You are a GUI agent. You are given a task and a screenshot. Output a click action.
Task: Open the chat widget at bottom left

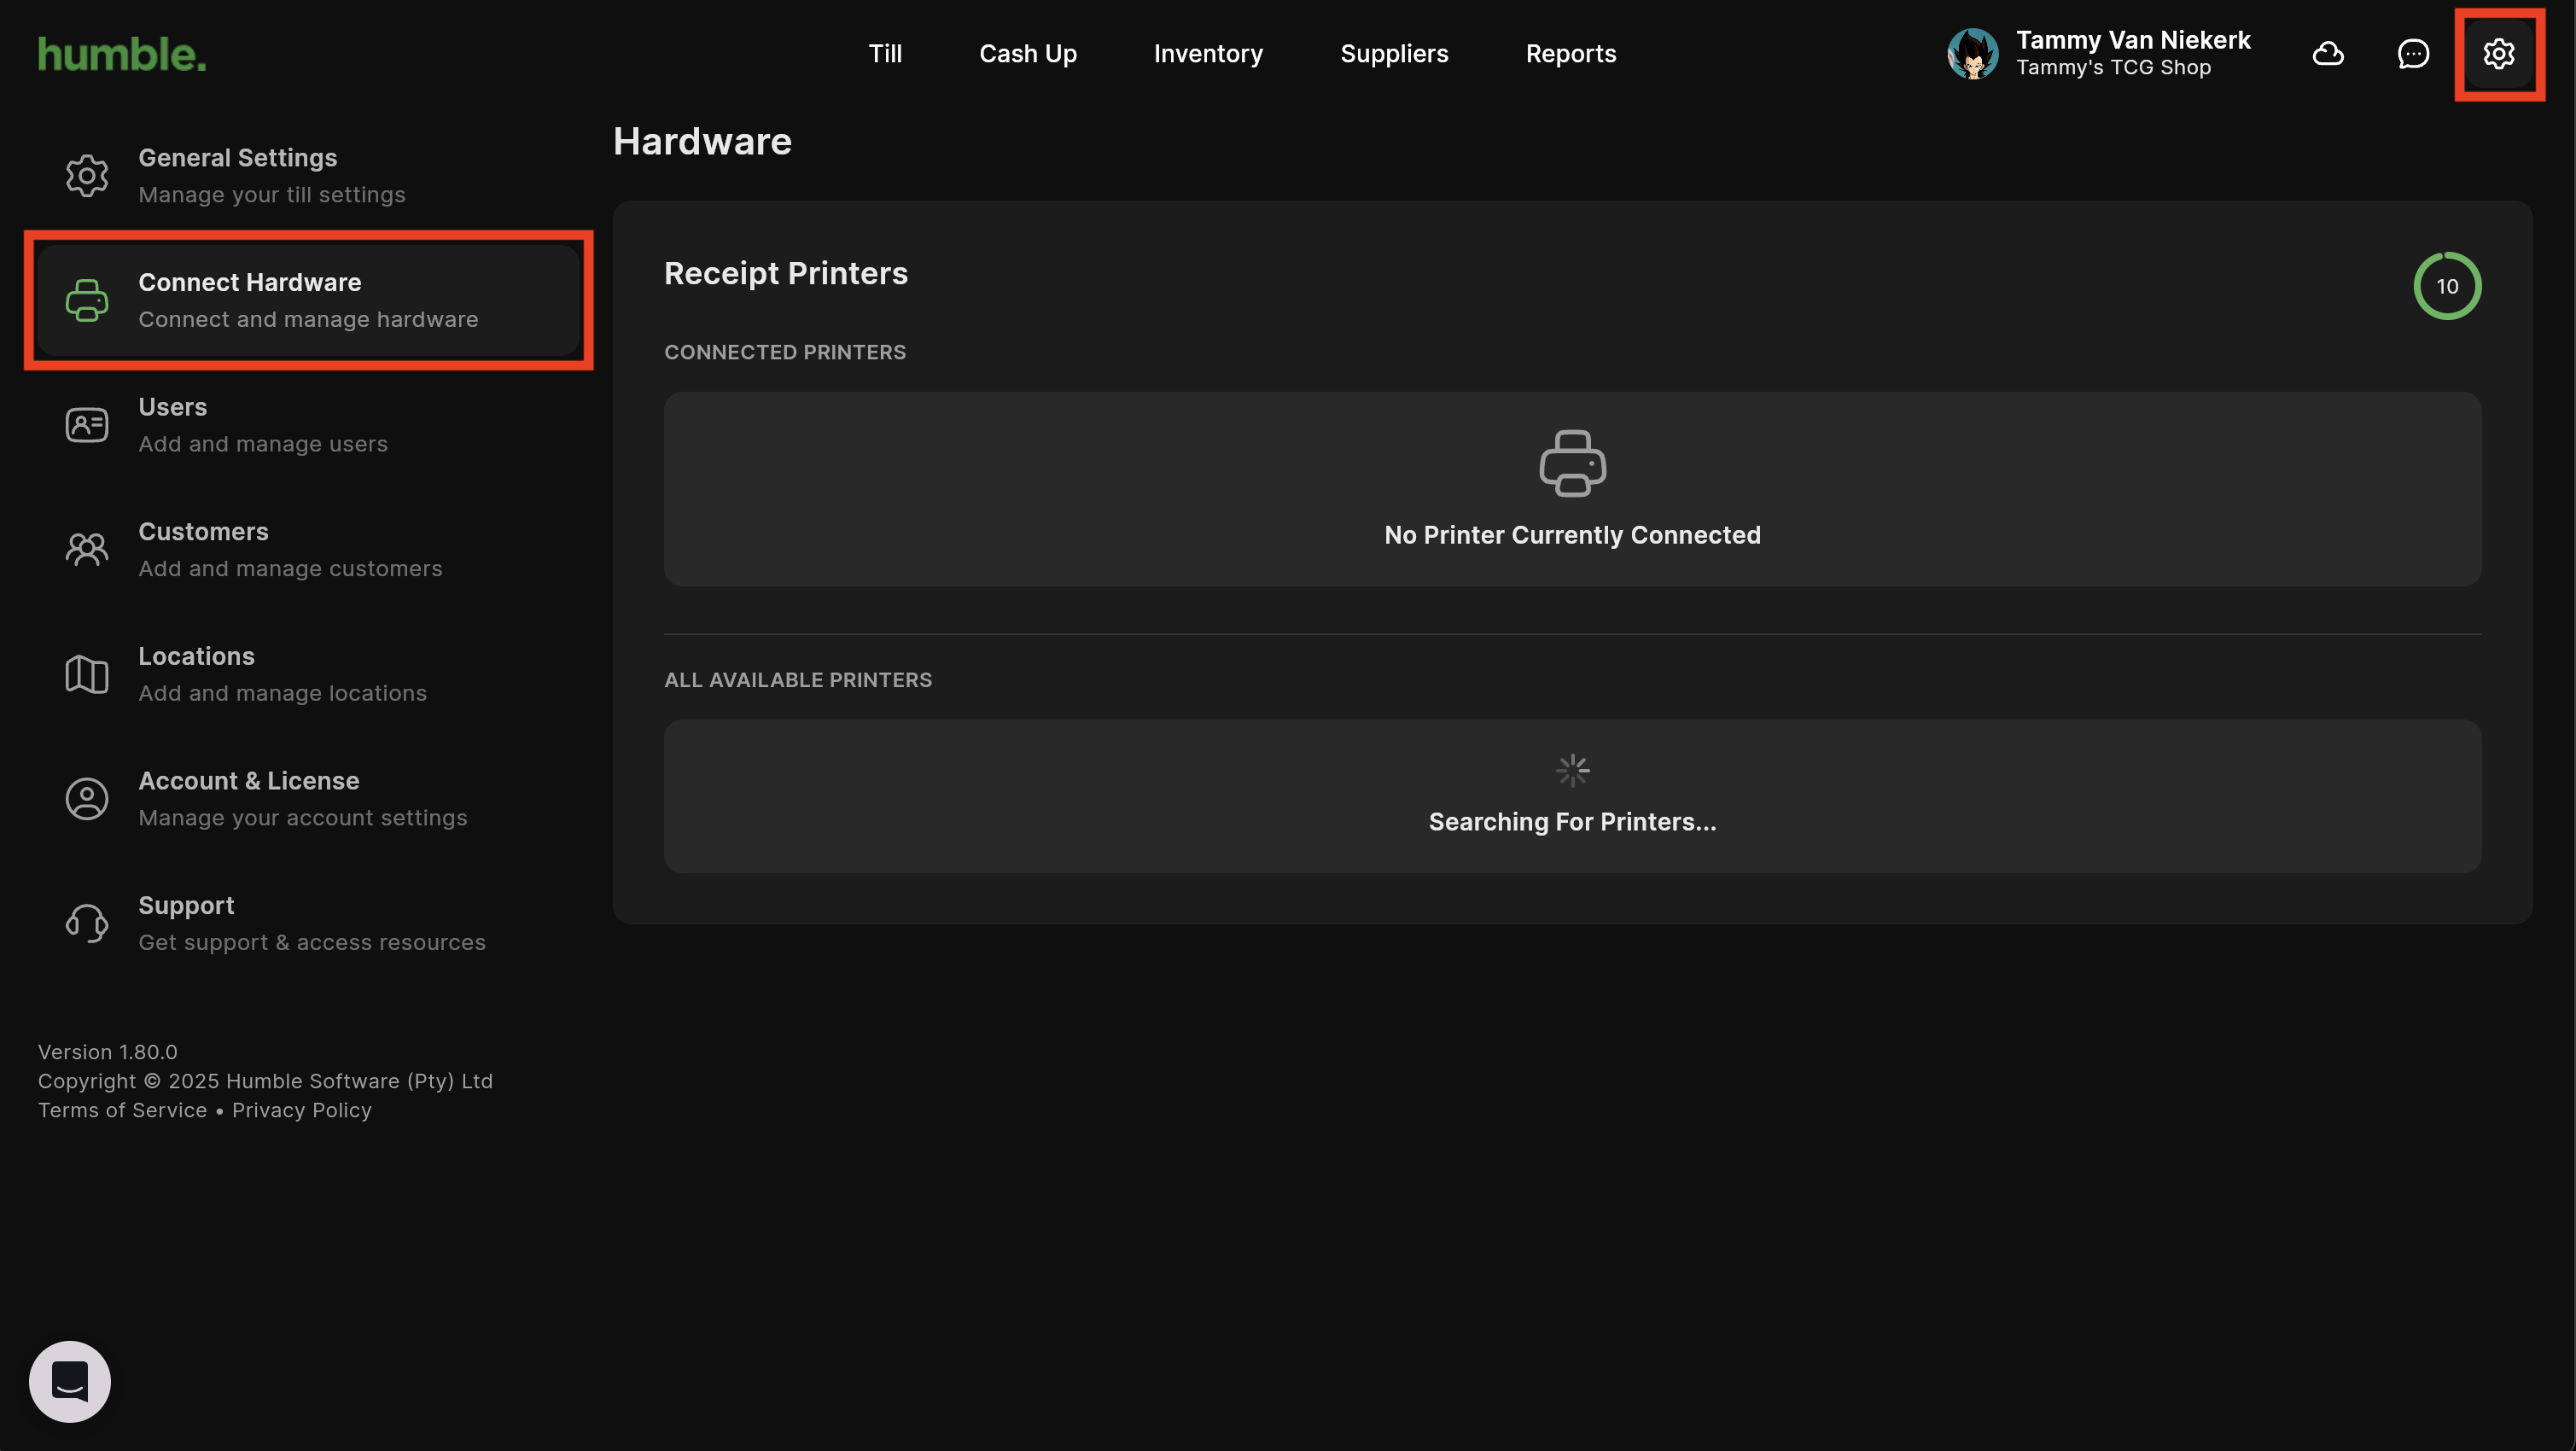[x=70, y=1381]
